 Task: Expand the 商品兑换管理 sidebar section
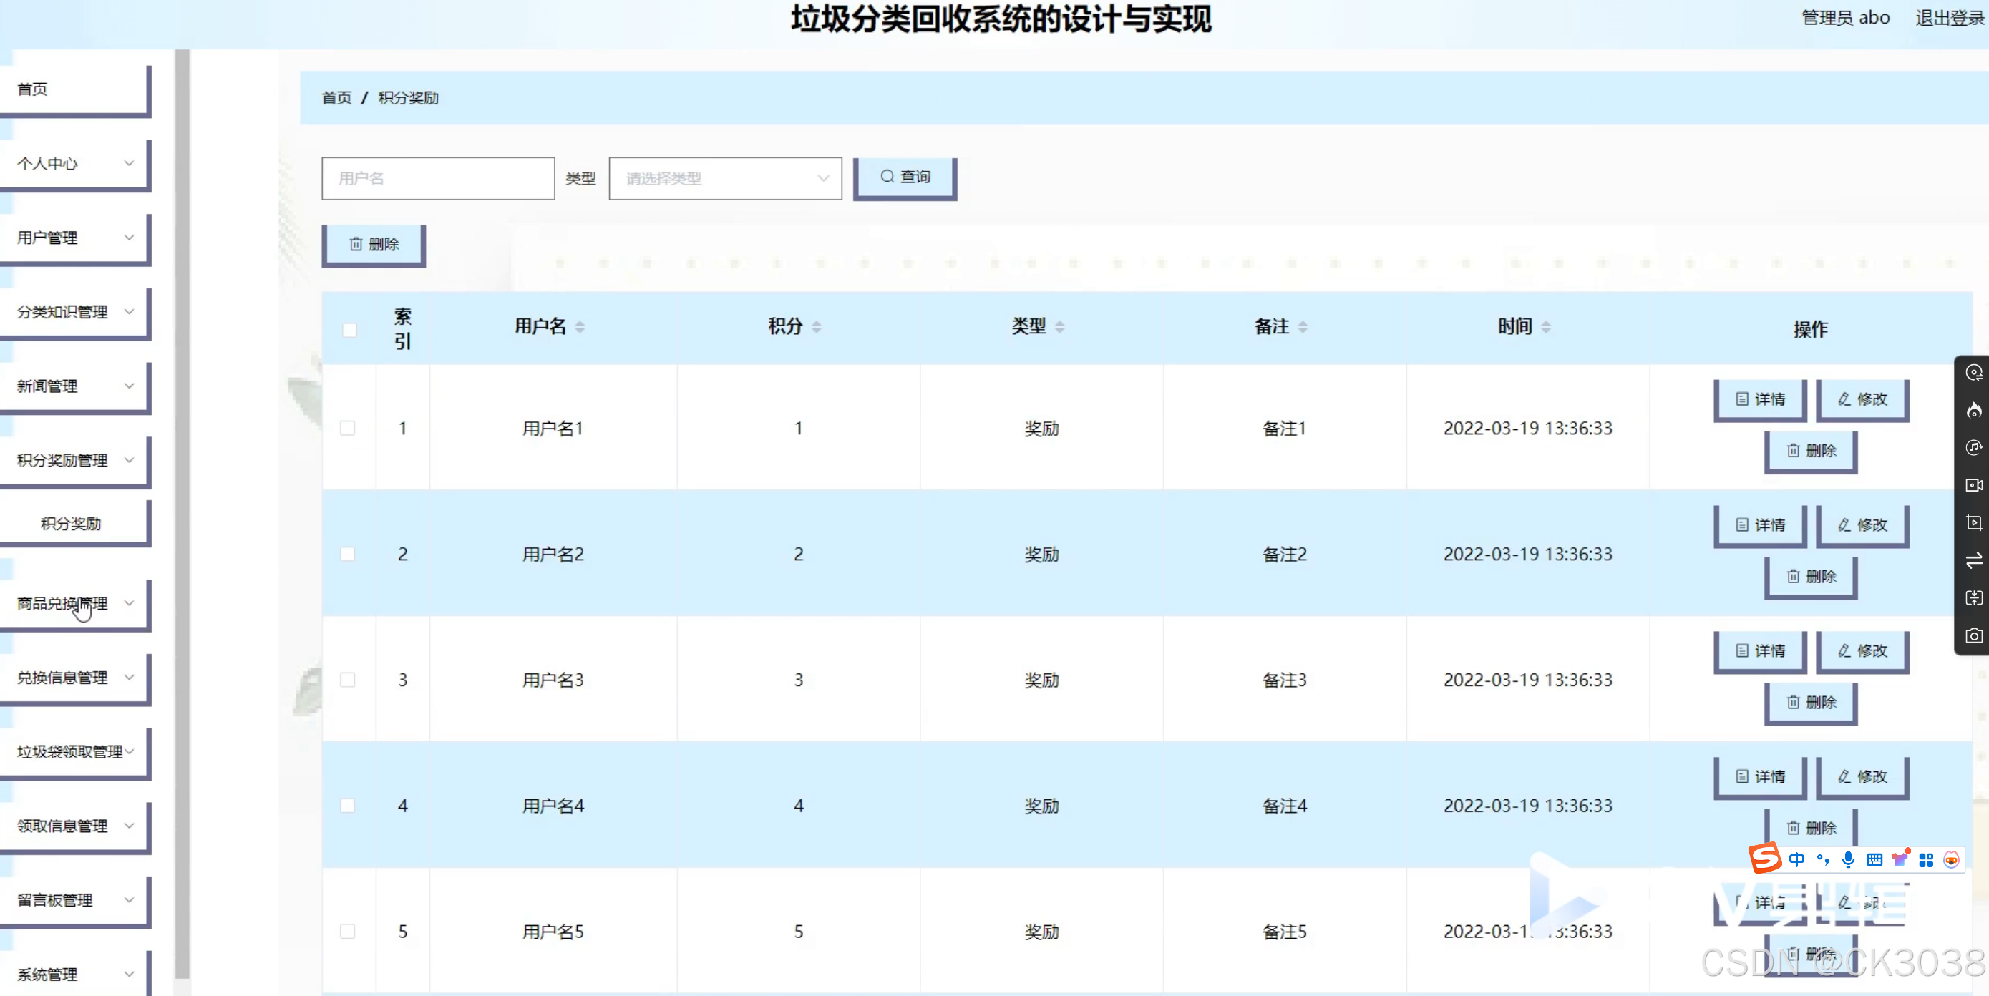point(74,603)
